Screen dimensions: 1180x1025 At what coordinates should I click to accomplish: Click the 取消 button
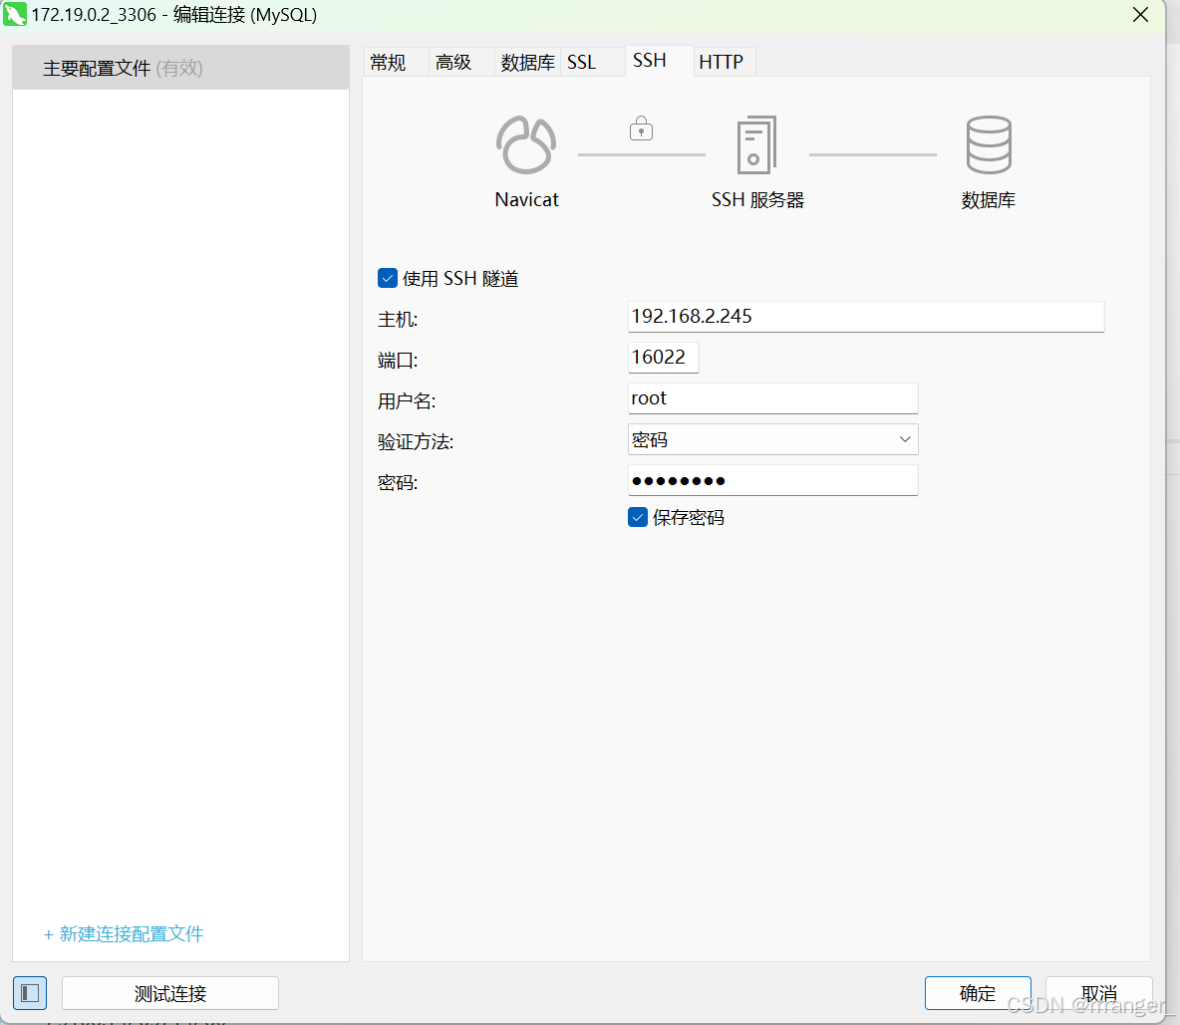coord(1098,993)
